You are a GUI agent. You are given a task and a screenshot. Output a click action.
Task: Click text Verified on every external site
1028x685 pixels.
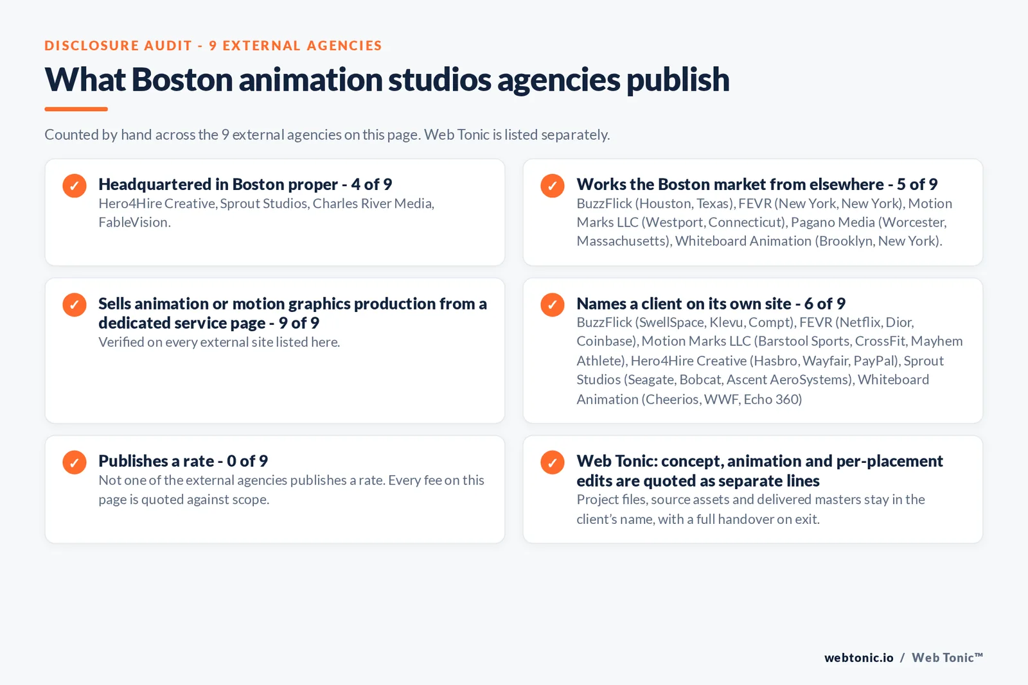(219, 342)
